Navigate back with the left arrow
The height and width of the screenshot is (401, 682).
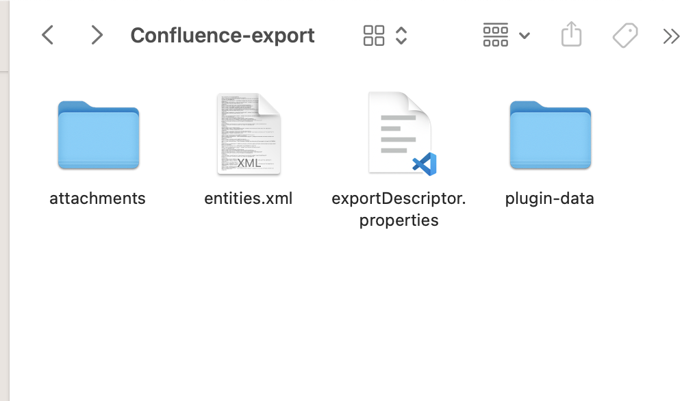(47, 35)
